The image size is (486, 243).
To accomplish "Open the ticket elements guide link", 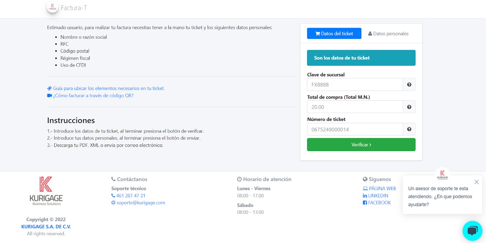I will [x=109, y=88].
